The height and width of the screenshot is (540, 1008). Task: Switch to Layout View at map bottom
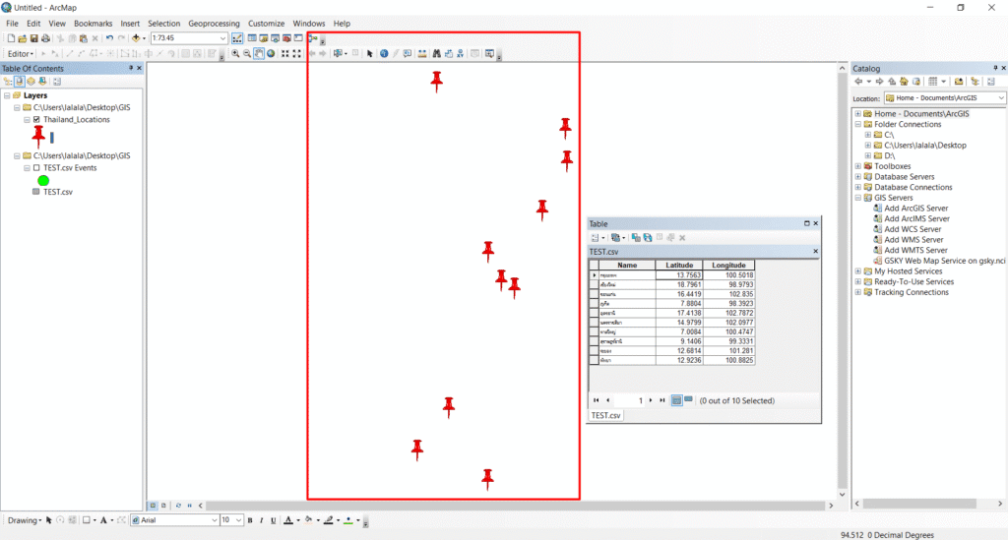tap(163, 506)
